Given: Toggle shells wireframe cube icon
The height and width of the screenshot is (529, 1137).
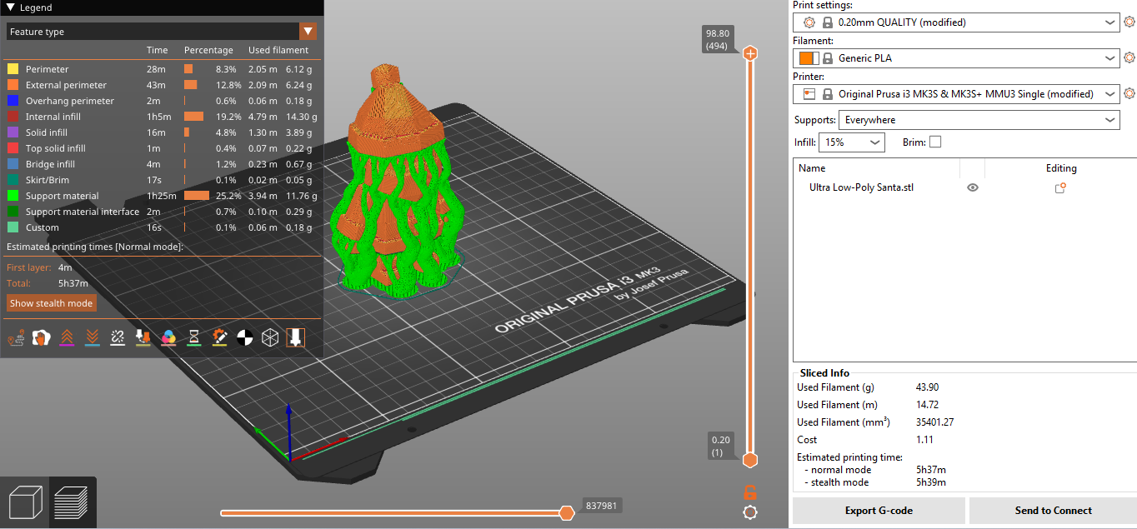Looking at the screenshot, I should [x=271, y=337].
